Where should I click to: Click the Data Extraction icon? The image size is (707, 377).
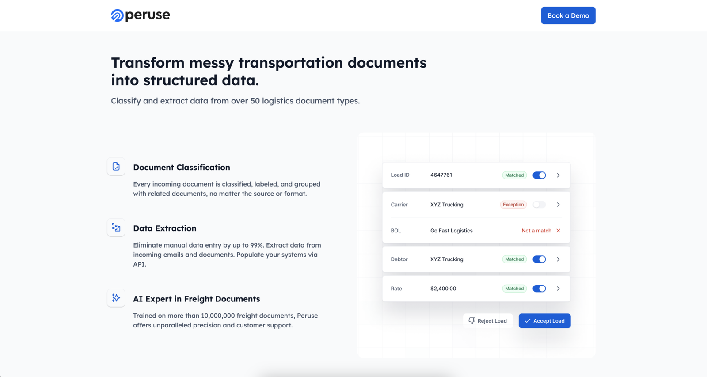click(116, 228)
